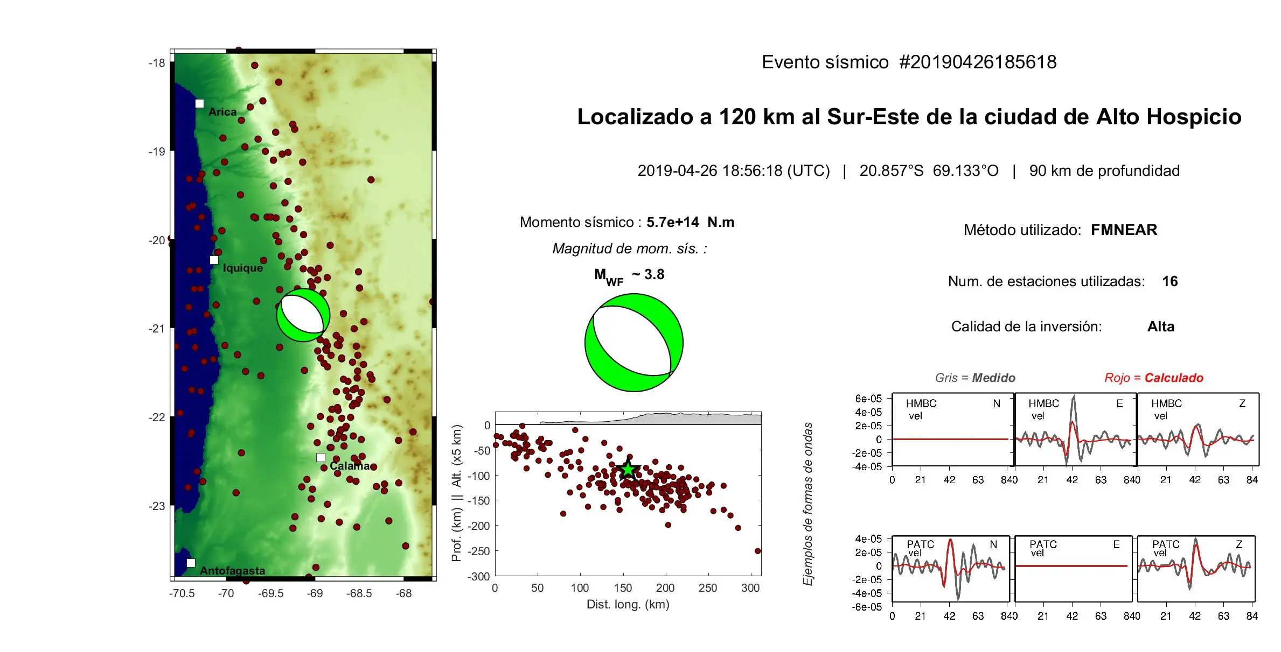This screenshot has height=652, width=1281.
Task: Click the white square marker for Calama
Action: pos(321,457)
